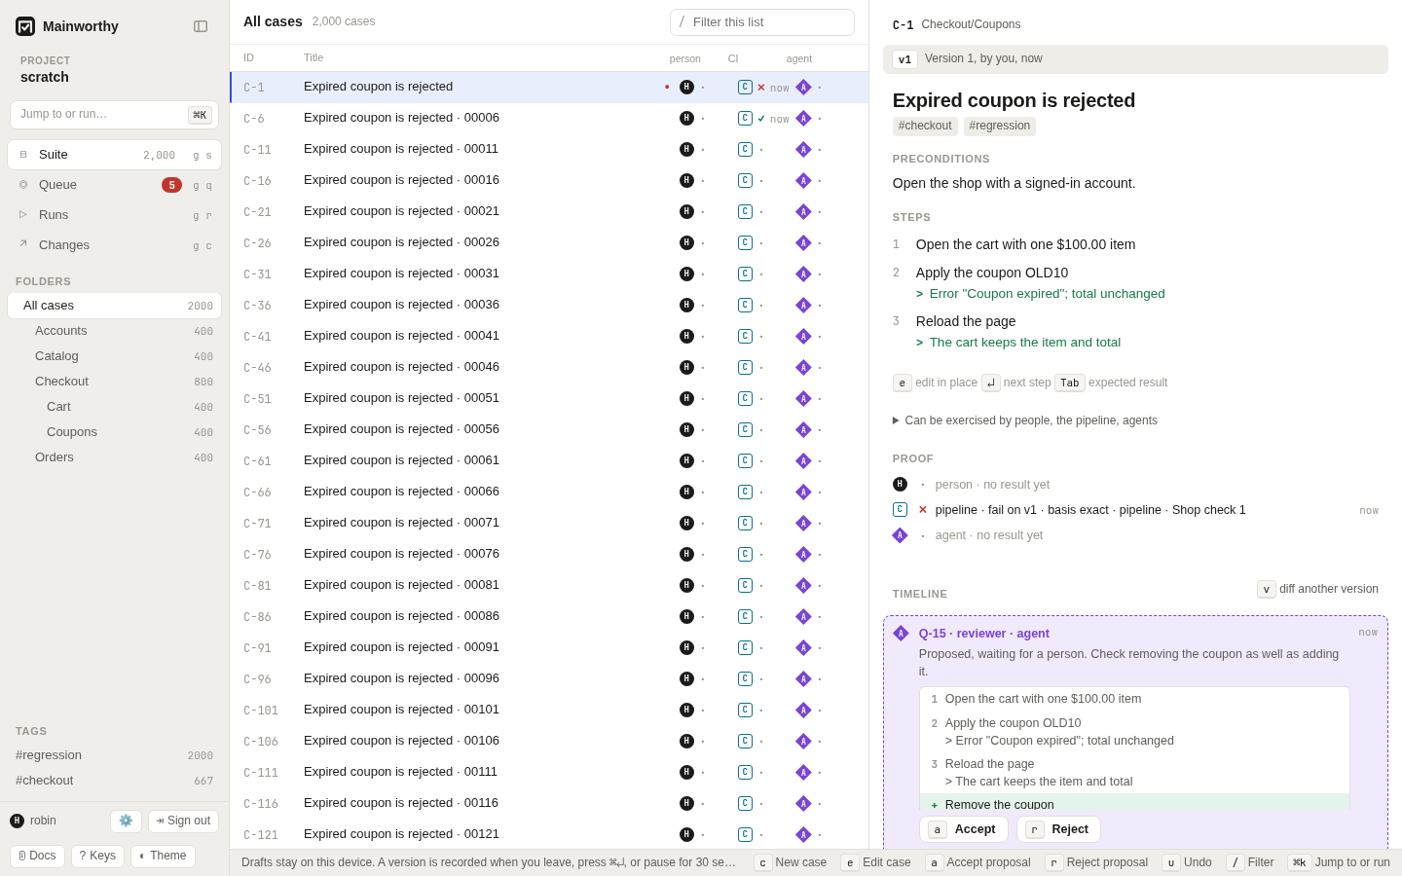The image size is (1402, 876).
Task: Reject the Q-15 proposal
Action: click(1058, 829)
